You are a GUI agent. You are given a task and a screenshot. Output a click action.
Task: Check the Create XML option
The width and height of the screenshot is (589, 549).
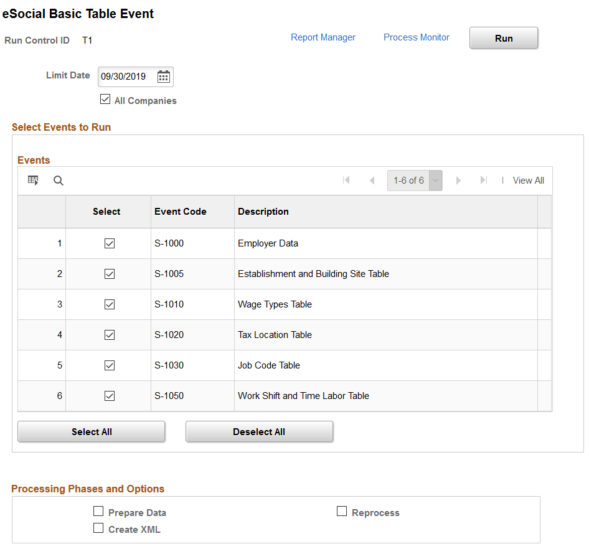[x=98, y=528]
